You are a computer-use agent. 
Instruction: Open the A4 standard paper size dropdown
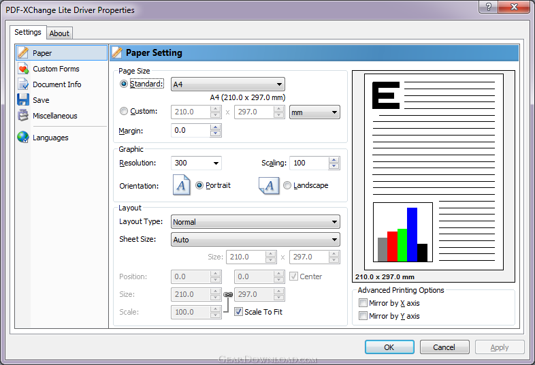tap(227, 84)
